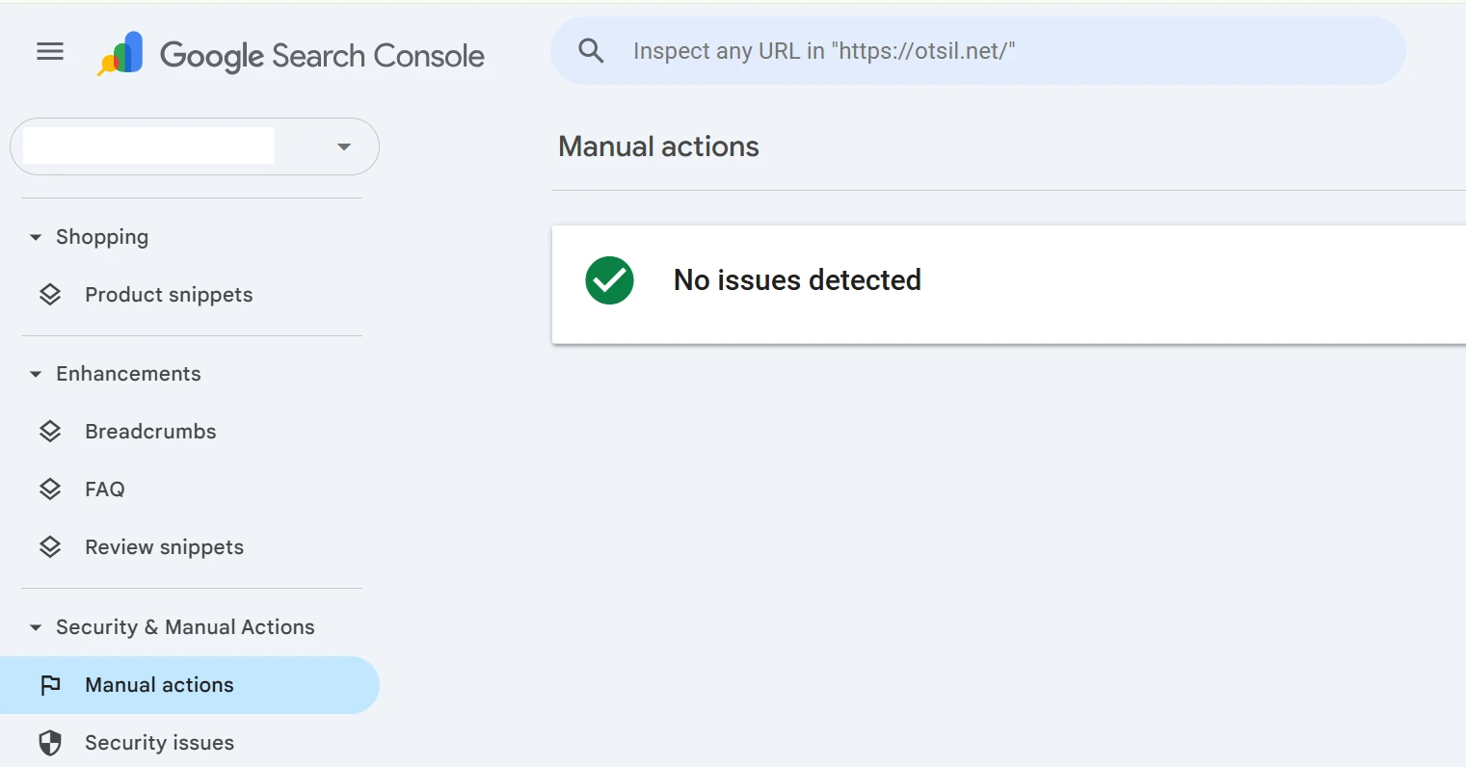Open the property selector dropdown arrow
Viewport: 1466px width, 767px height.
[x=343, y=146]
